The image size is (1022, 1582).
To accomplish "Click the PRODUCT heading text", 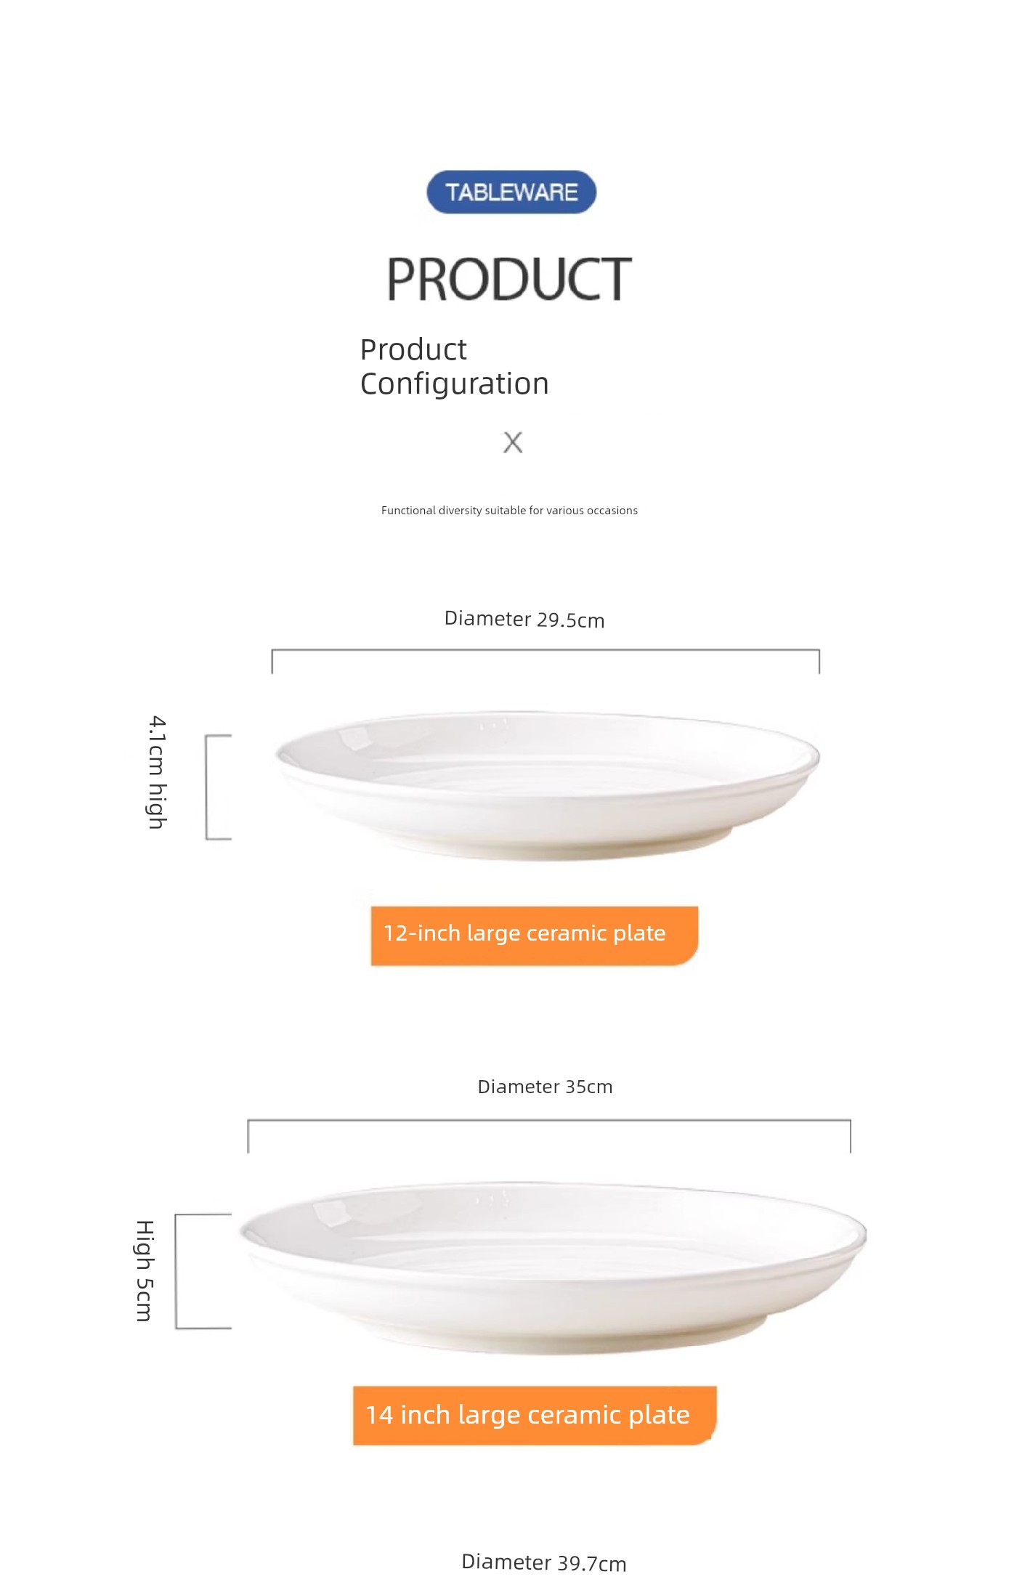I will click(508, 279).
